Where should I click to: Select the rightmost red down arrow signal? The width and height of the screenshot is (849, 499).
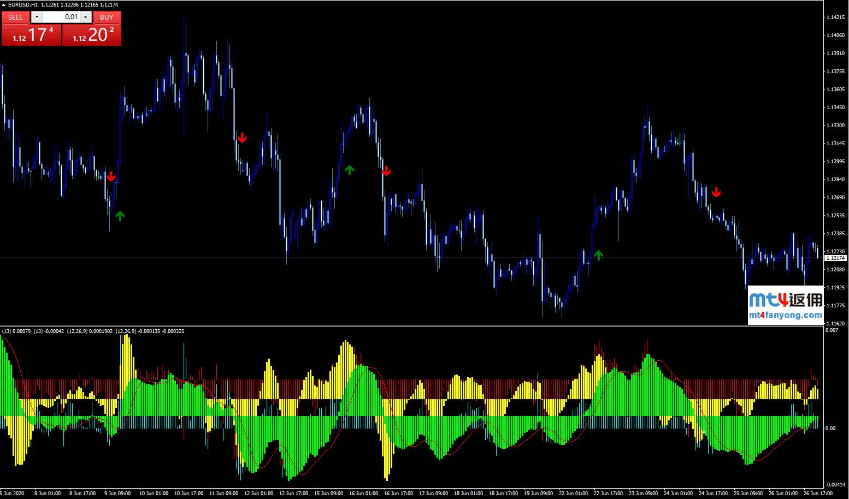[716, 192]
